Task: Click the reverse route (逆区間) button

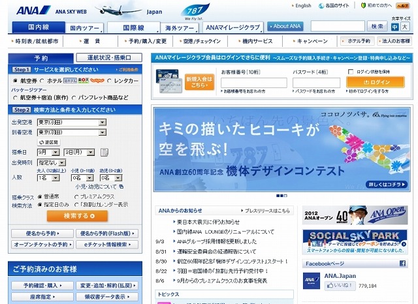Action: [x=49, y=142]
